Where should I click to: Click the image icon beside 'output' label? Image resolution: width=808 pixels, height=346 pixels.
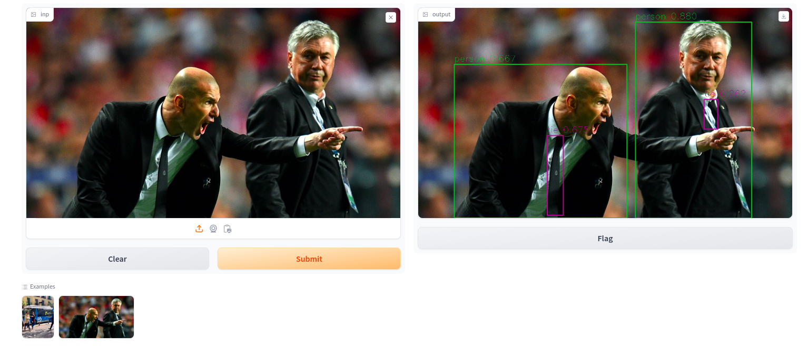click(x=426, y=14)
